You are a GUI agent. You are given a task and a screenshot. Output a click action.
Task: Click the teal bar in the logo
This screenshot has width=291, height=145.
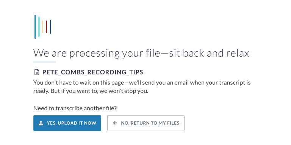point(39,27)
